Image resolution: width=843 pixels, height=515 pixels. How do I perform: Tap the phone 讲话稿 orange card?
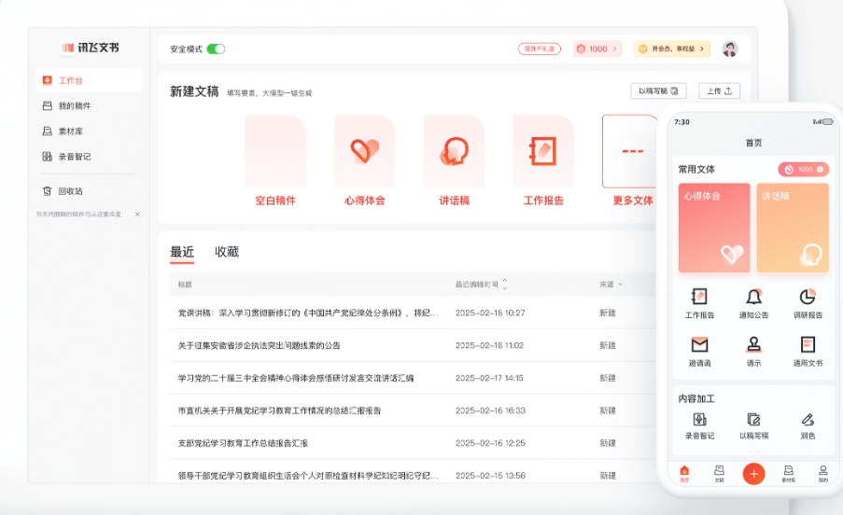click(793, 228)
